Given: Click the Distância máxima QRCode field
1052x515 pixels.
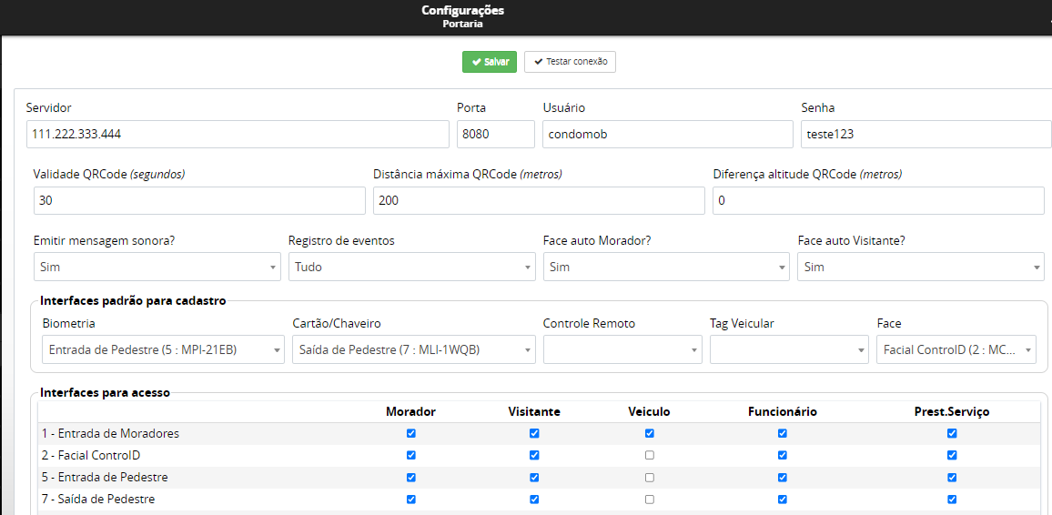Looking at the screenshot, I should pyautogui.click(x=539, y=201).
